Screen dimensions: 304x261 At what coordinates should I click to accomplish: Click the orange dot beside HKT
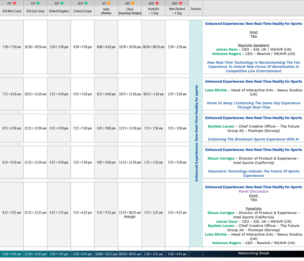click(x=133, y=3)
